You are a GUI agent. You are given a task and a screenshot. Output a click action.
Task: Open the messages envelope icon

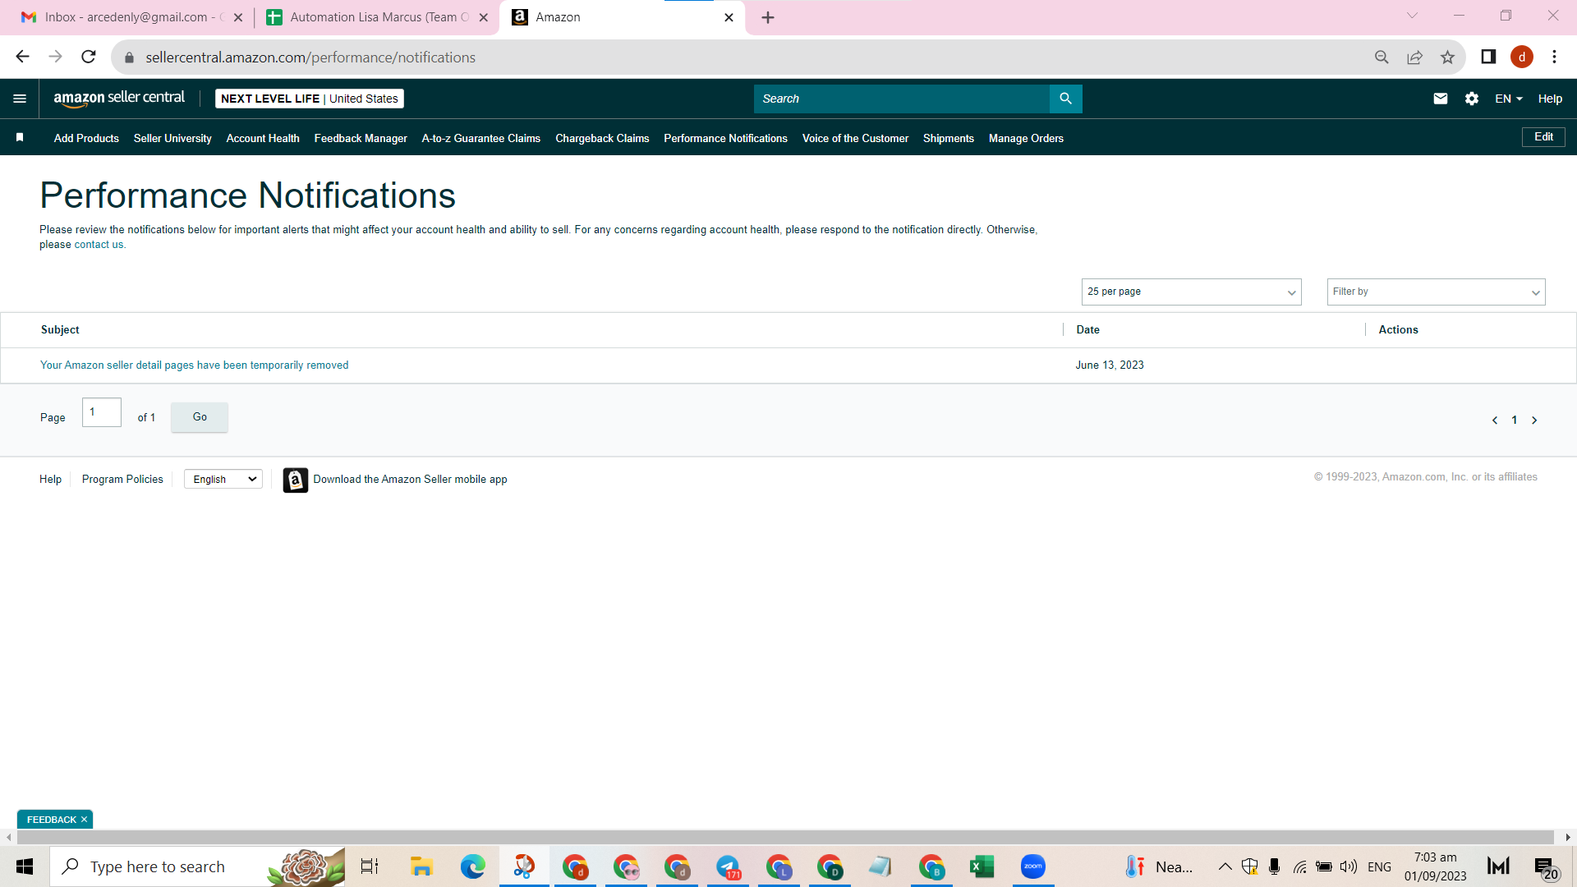tap(1440, 99)
